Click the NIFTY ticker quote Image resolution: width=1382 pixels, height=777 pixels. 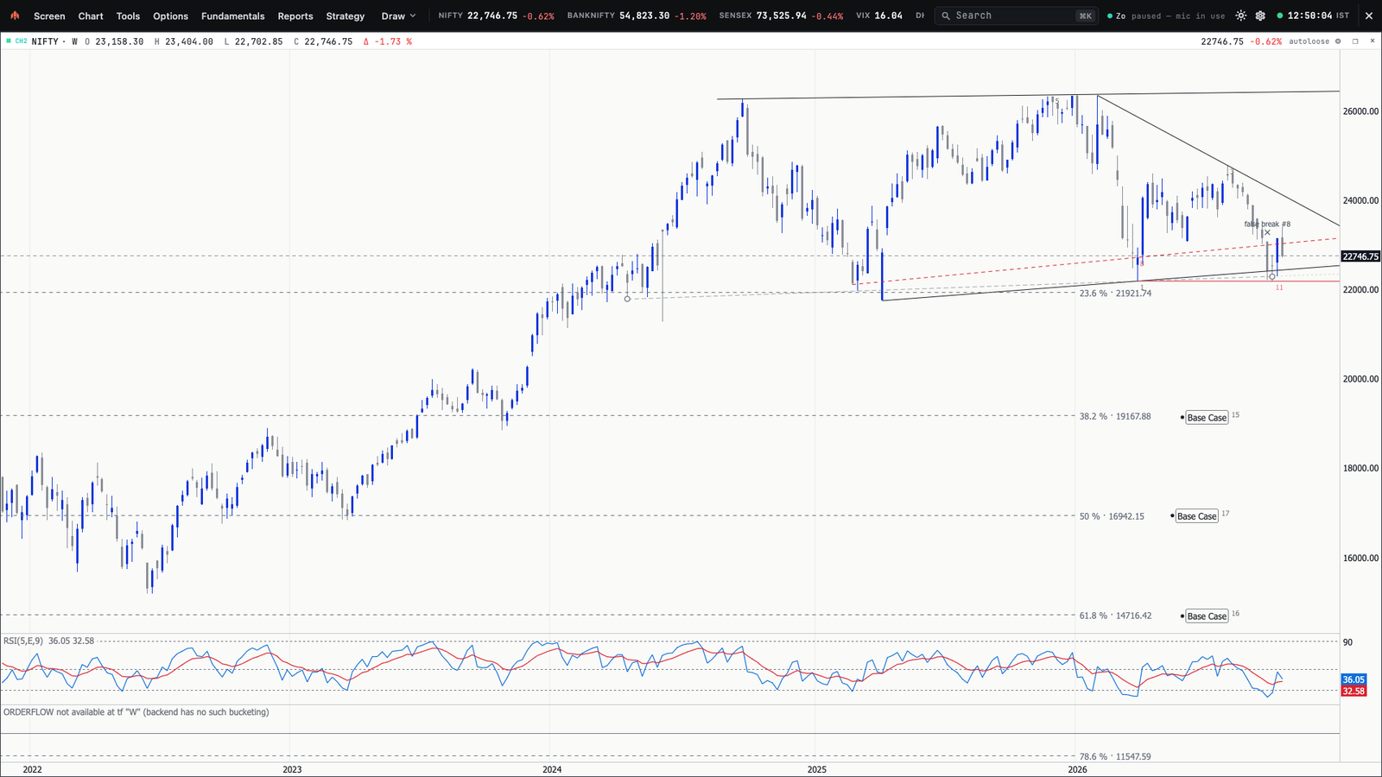(x=496, y=16)
